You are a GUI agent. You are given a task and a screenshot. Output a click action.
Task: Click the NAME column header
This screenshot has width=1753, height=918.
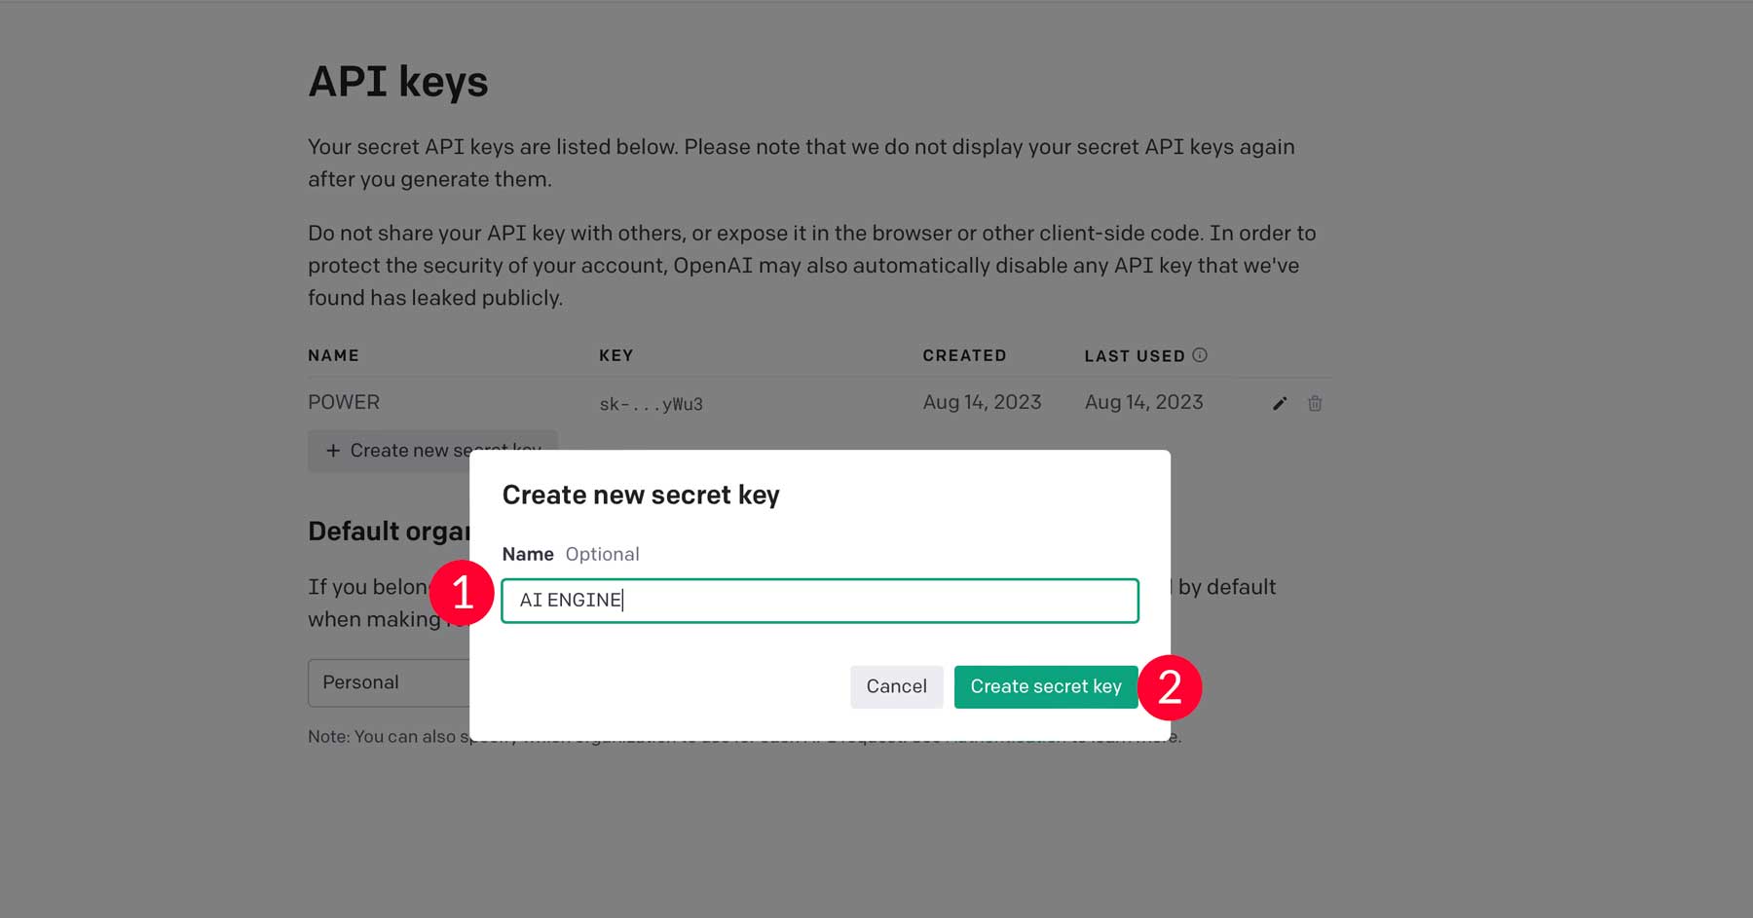334,355
